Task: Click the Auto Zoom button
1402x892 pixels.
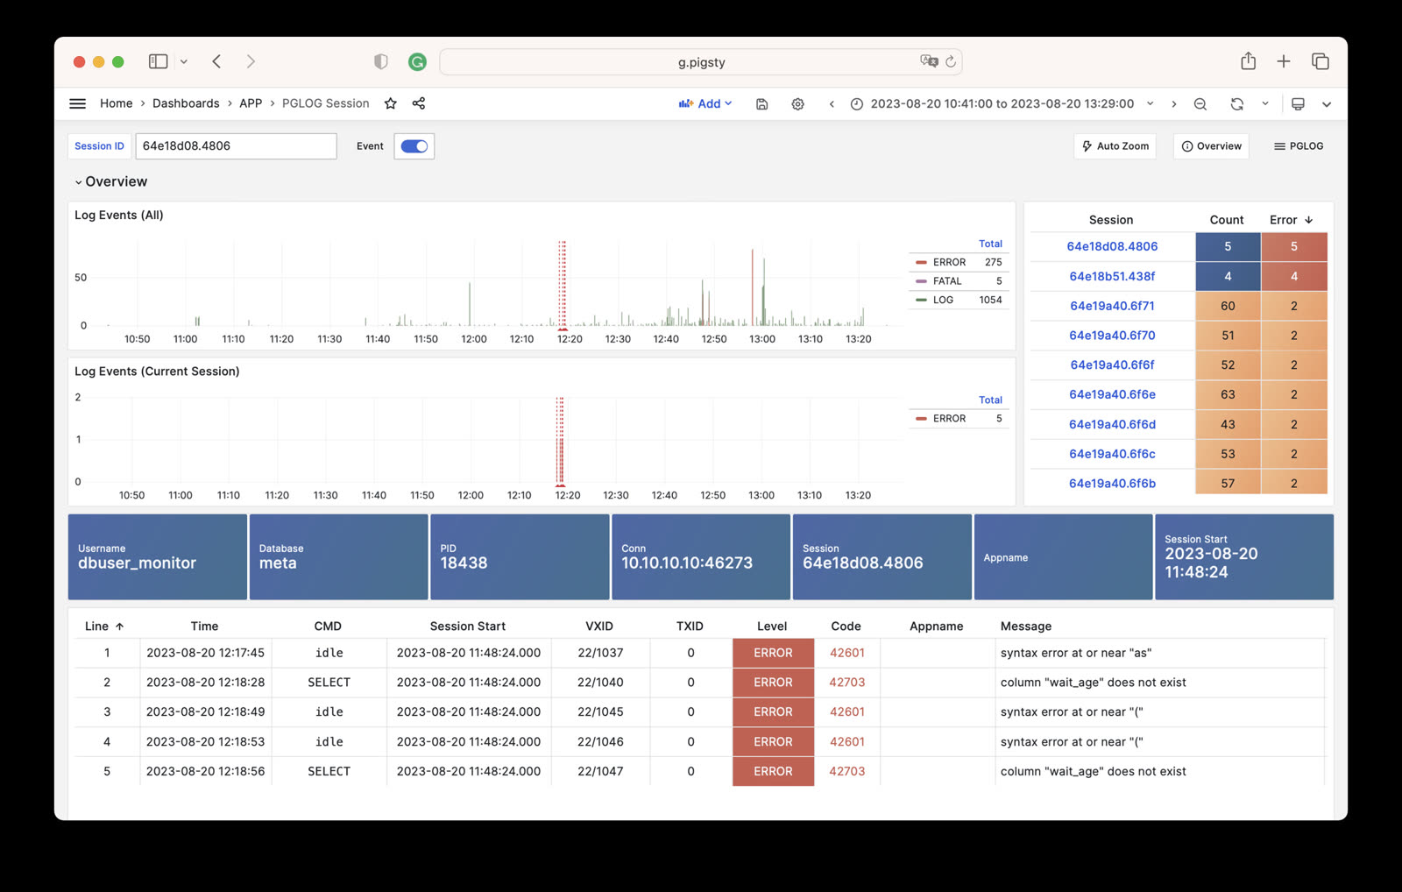Action: [1115, 146]
